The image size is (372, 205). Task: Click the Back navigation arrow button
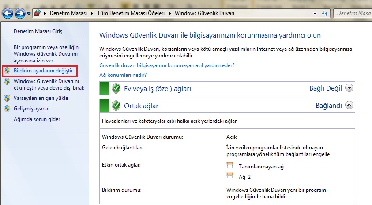coord(8,13)
